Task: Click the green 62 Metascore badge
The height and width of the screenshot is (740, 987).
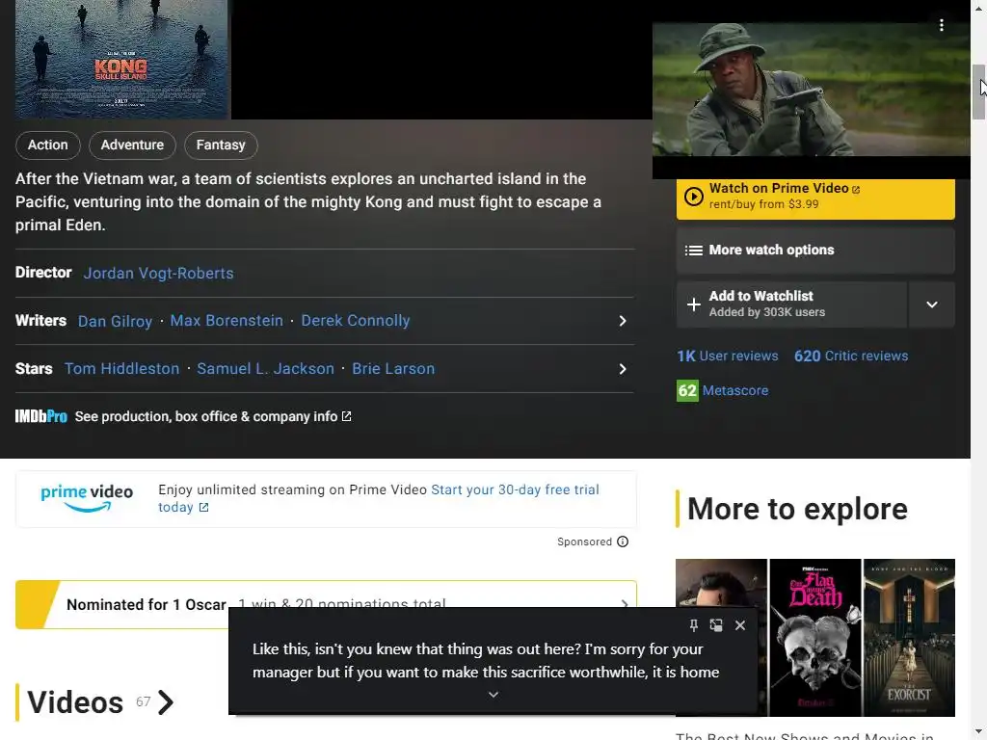Action: [687, 391]
